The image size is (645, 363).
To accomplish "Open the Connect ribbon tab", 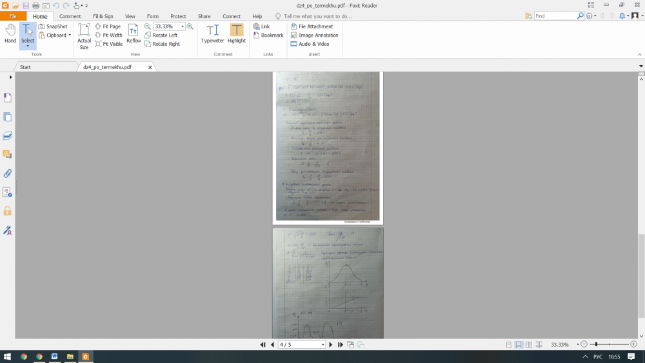I will 232,16.
